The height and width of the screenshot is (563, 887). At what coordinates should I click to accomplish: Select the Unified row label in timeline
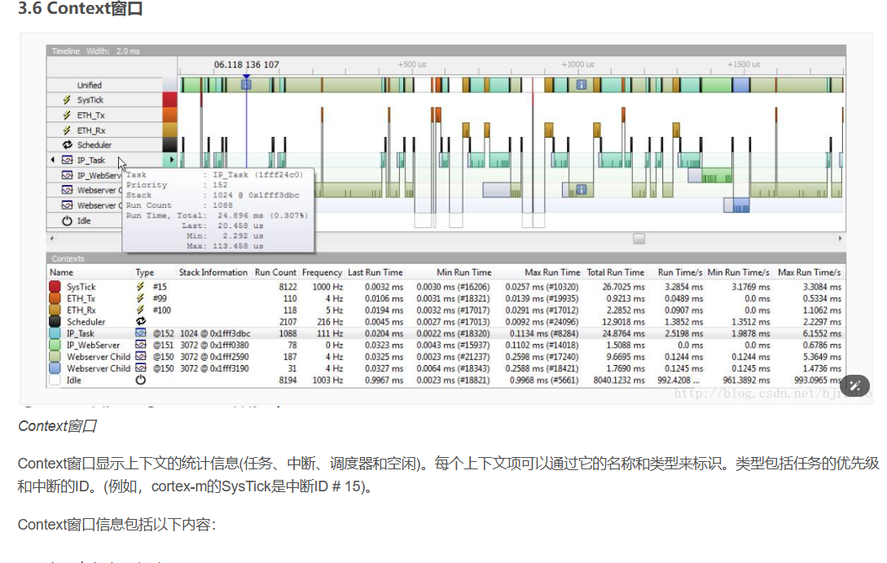click(x=90, y=86)
